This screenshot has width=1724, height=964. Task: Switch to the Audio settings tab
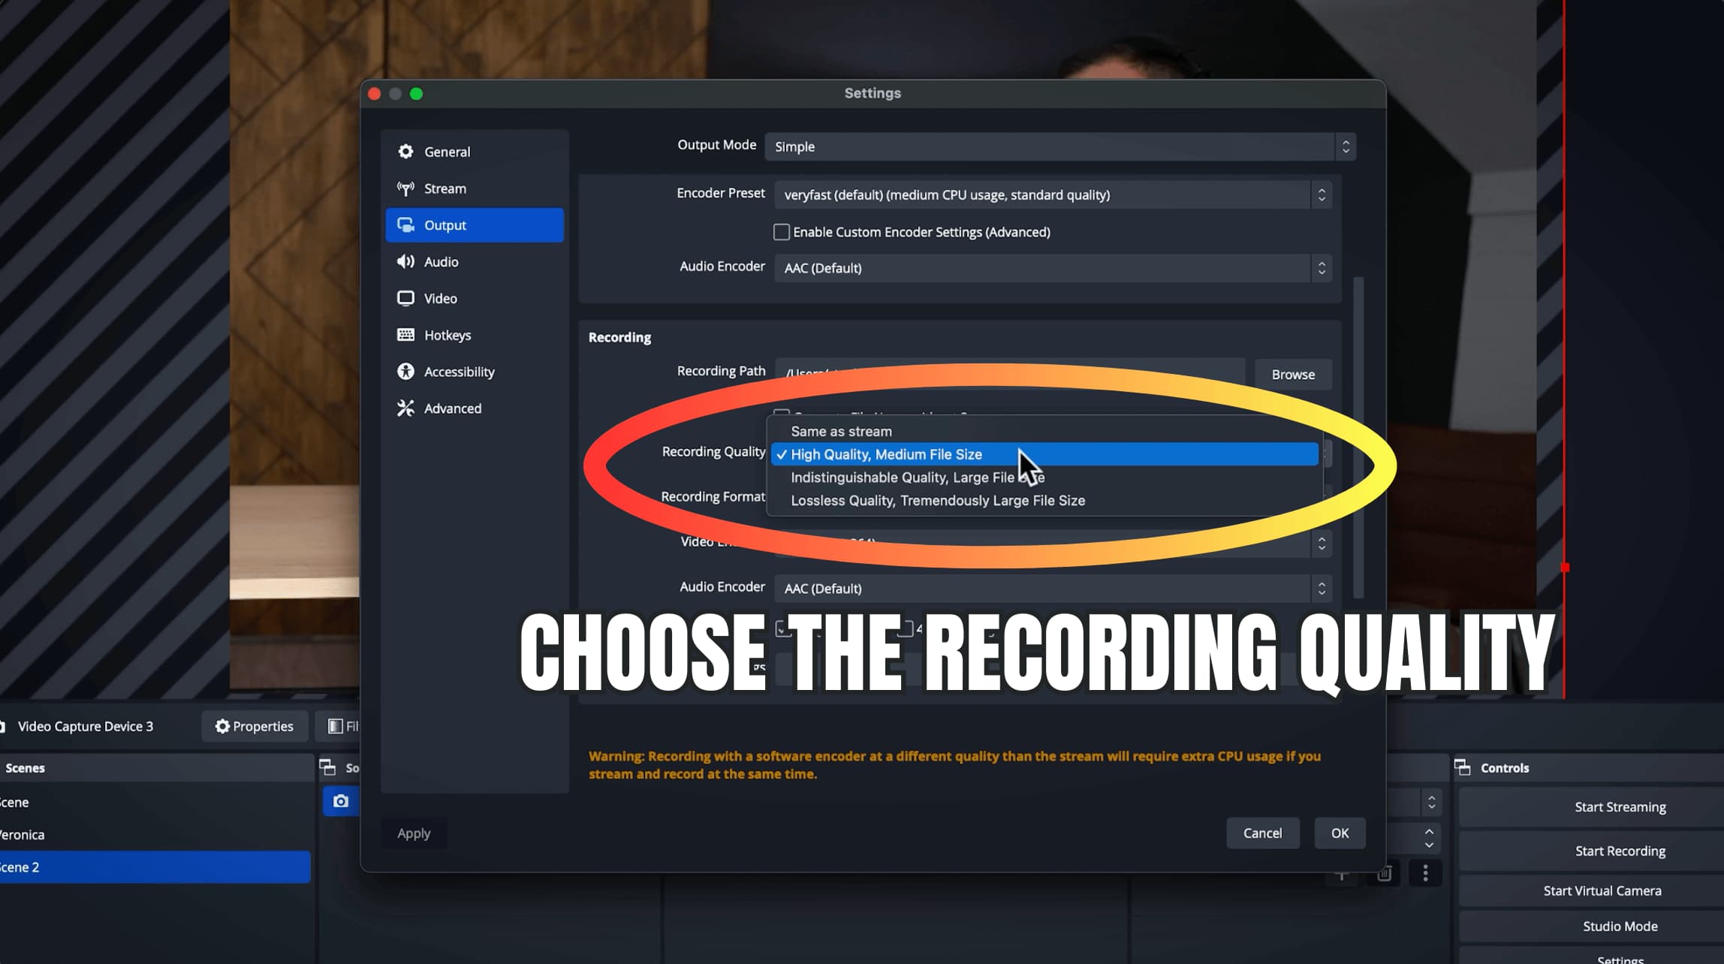475,261
